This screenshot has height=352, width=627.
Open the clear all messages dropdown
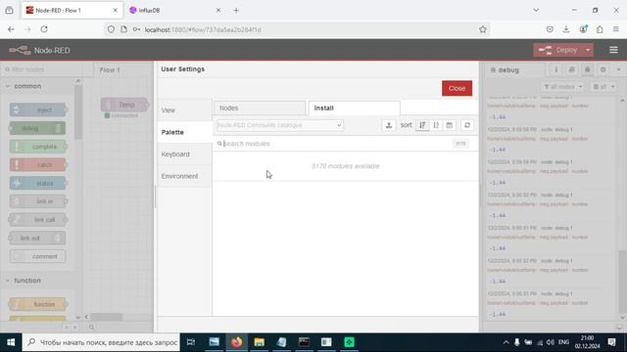pyautogui.click(x=603, y=87)
